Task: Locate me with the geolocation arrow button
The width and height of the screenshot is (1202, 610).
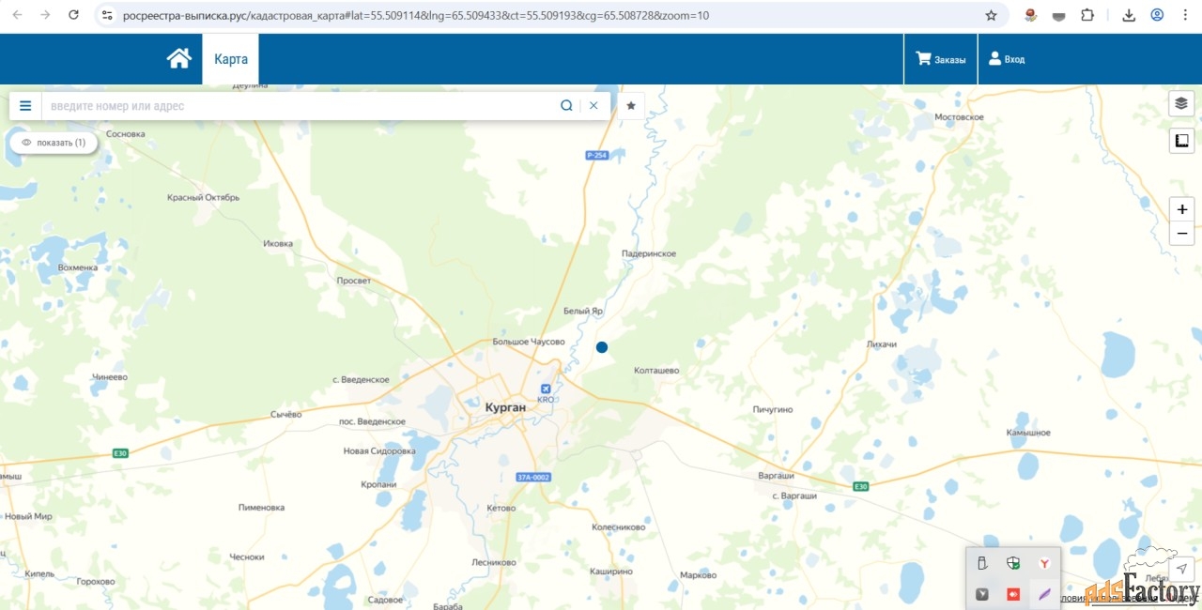Action: point(1181,569)
